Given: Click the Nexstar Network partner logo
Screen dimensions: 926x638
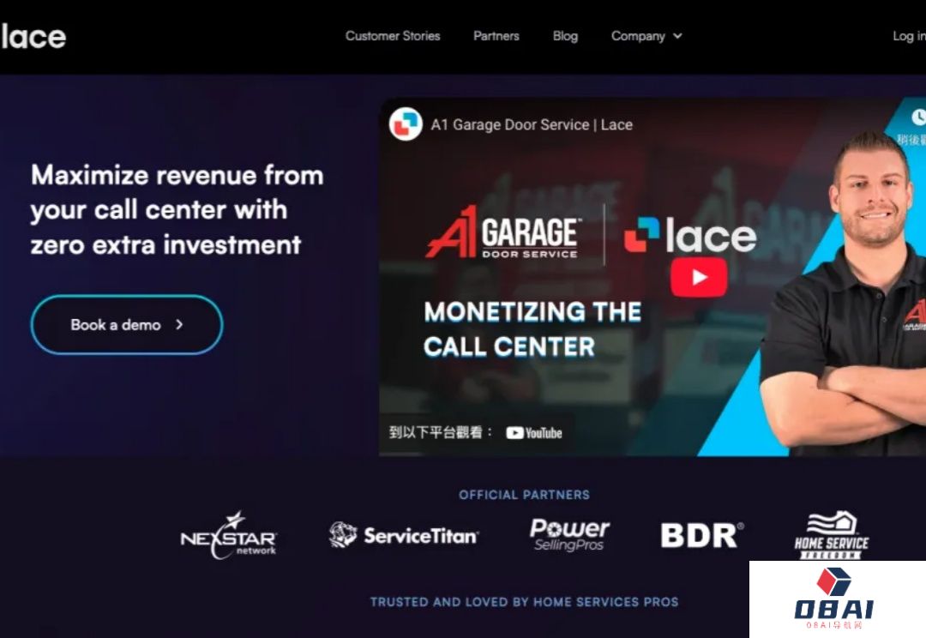Looking at the screenshot, I should pyautogui.click(x=229, y=536).
